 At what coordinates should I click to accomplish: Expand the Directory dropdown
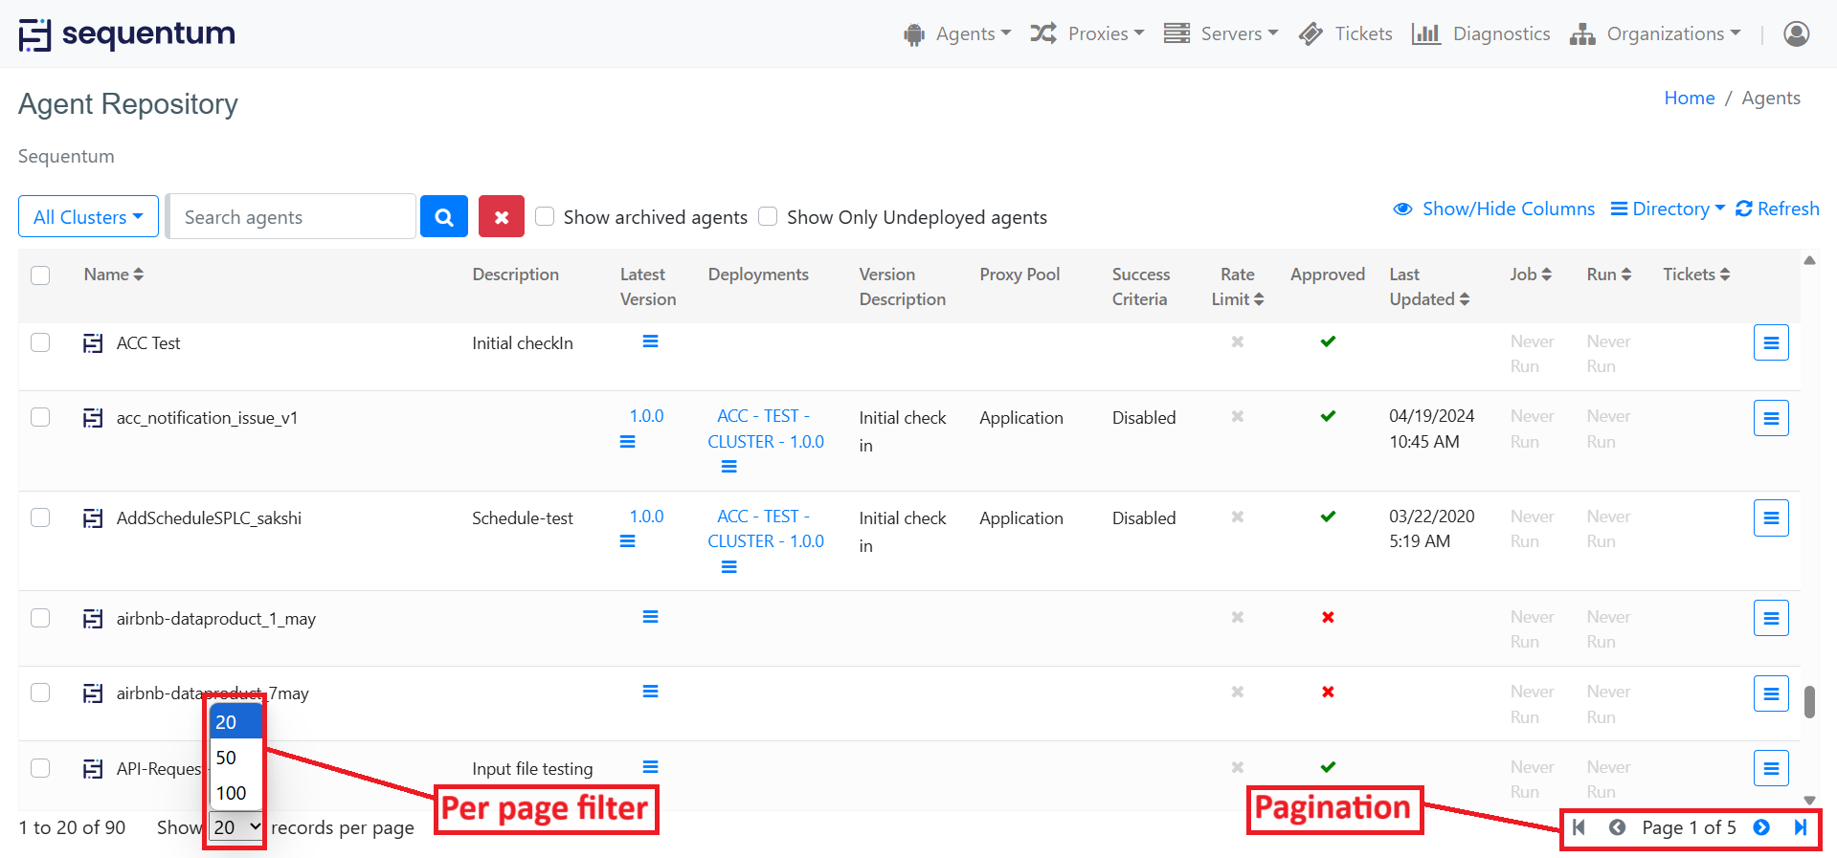click(x=1668, y=209)
